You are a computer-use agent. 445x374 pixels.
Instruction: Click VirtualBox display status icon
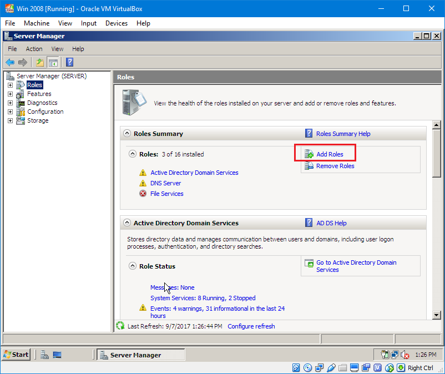click(x=354, y=368)
